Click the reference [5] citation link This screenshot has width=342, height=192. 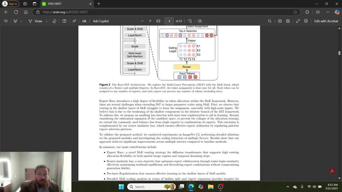(198, 135)
